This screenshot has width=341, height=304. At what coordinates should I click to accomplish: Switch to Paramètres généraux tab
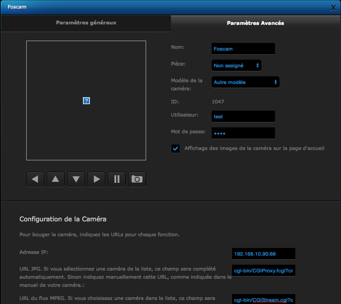[86, 23]
